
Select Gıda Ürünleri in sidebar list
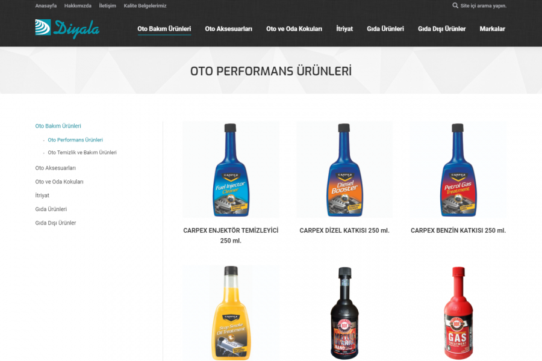[51, 209]
